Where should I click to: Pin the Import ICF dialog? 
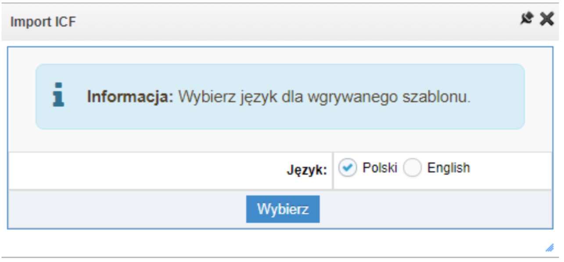[526, 18]
